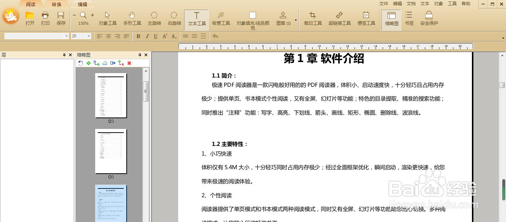
Task: Close the 层 layers panel
Action: (70, 55)
